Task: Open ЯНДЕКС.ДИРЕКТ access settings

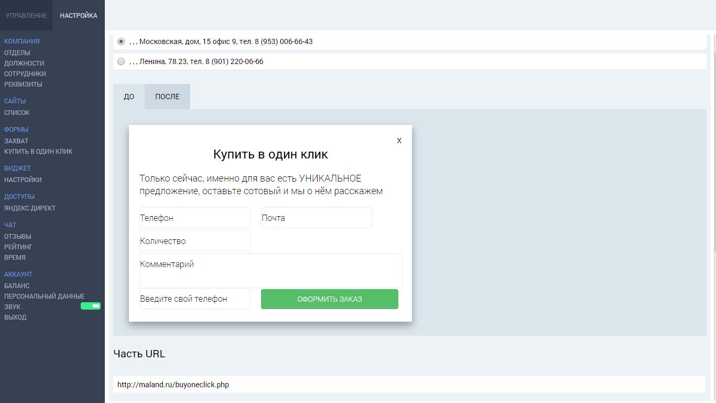Action: [x=30, y=208]
